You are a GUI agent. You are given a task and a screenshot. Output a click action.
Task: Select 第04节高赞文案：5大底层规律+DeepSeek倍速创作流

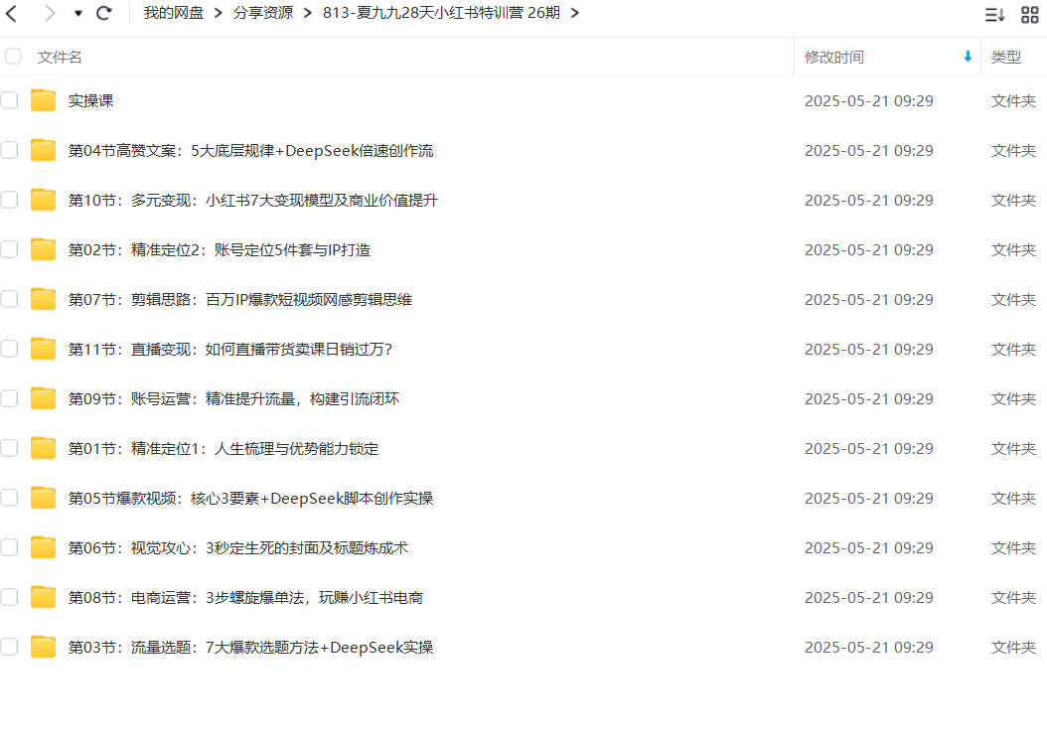coord(250,151)
